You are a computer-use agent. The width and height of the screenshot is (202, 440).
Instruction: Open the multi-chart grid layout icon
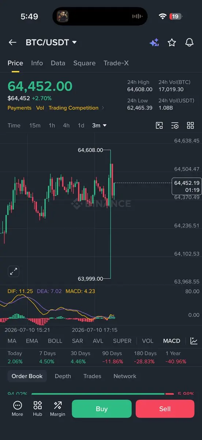pos(190,125)
